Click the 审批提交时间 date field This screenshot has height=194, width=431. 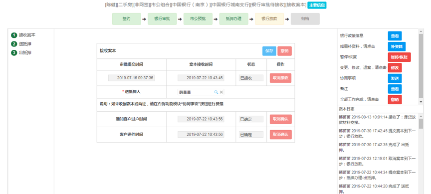pos(131,78)
